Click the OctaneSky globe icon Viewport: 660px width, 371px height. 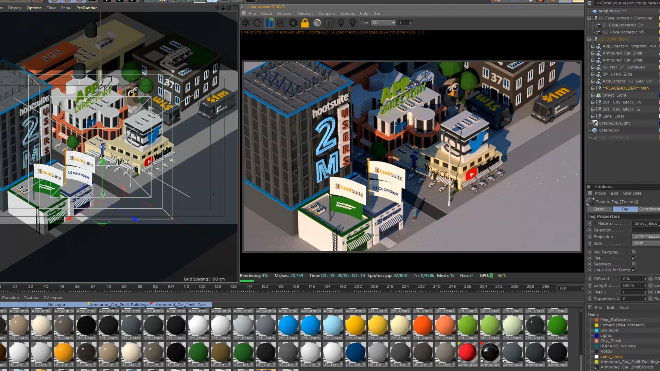coord(595,130)
